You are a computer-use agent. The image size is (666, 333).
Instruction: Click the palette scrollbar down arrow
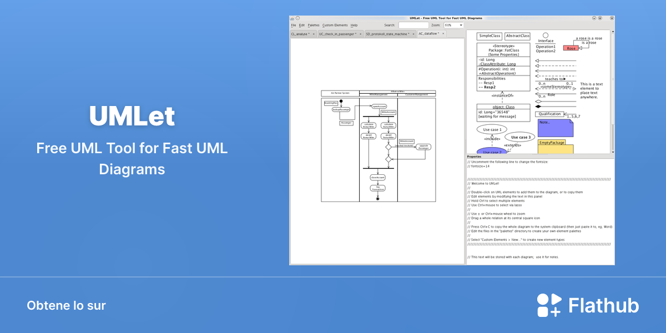(x=613, y=152)
